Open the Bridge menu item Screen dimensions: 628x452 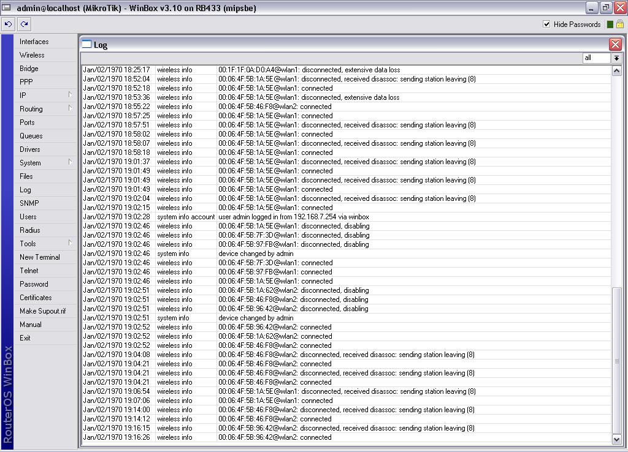click(45, 69)
